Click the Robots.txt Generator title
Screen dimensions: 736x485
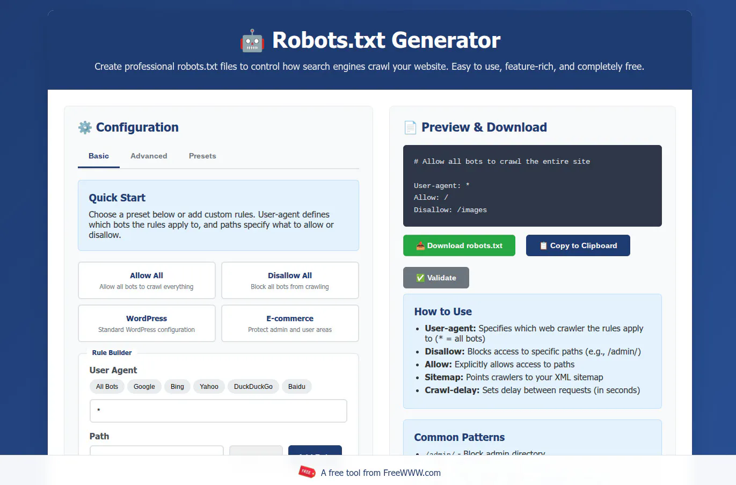click(386, 40)
